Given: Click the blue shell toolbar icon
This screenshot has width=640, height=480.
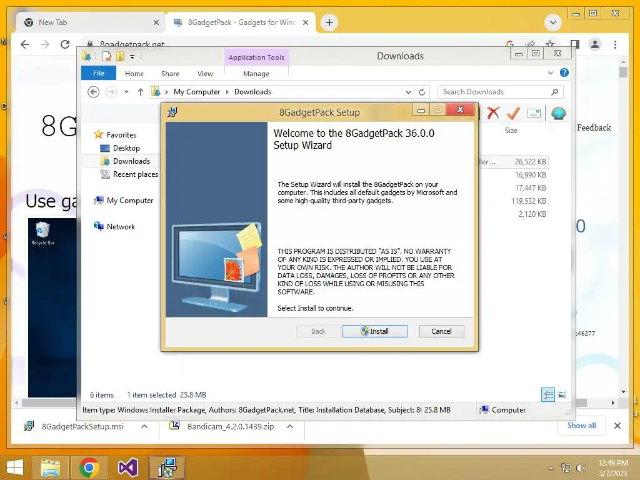Looking at the screenshot, I should (558, 113).
